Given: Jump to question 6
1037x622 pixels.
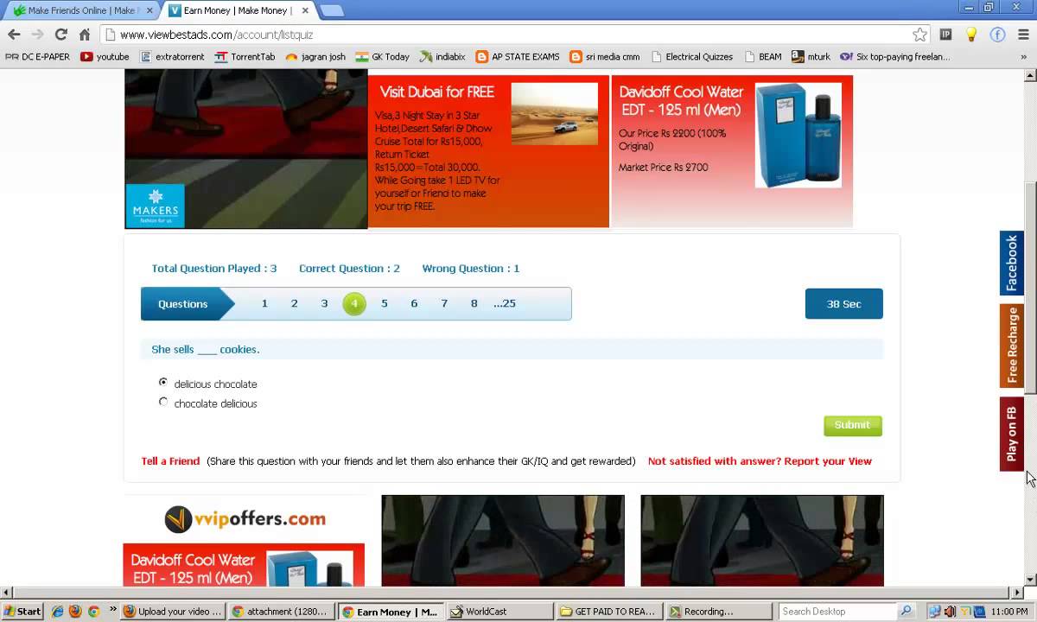Looking at the screenshot, I should 414,303.
